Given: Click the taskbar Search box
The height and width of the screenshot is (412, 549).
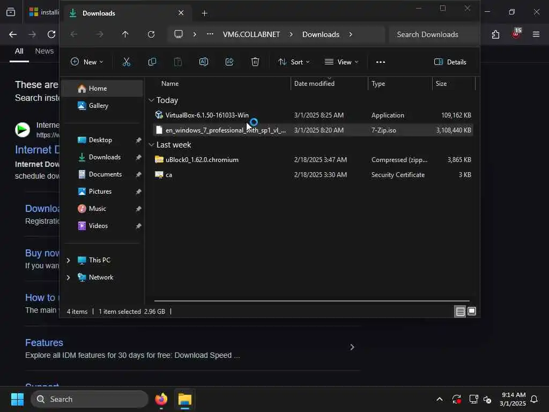Looking at the screenshot, I should 90,399.
